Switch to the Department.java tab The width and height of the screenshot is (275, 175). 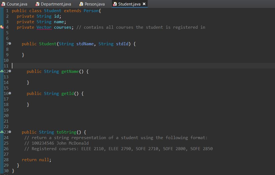pyautogui.click(x=53, y=4)
